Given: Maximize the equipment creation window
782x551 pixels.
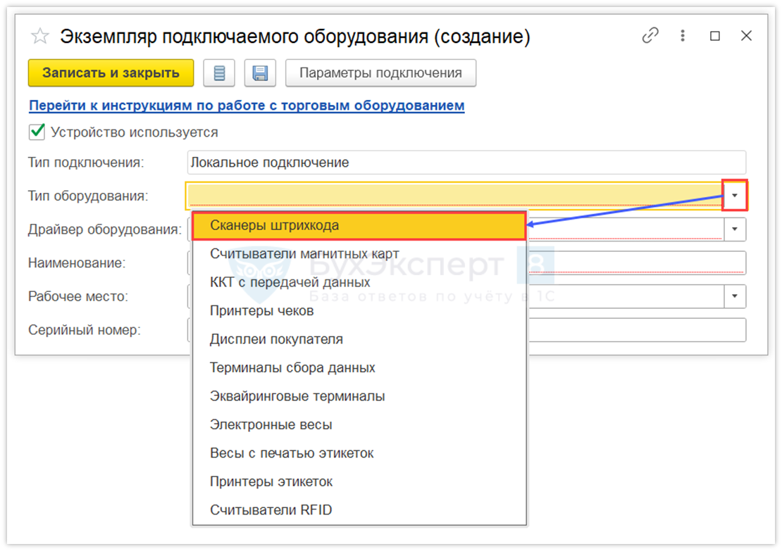Looking at the screenshot, I should pyautogui.click(x=714, y=36).
